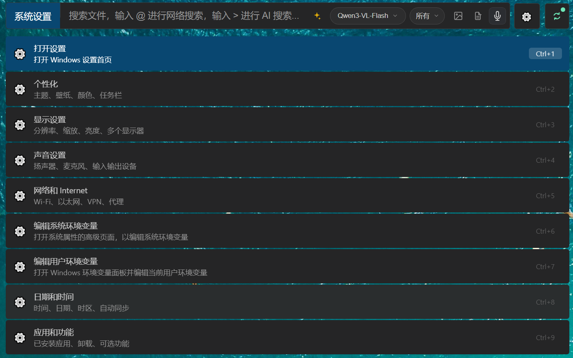Screen dimensions: 573x358
Task: Click gear icon beside 日期和时间
Action: pos(20,302)
